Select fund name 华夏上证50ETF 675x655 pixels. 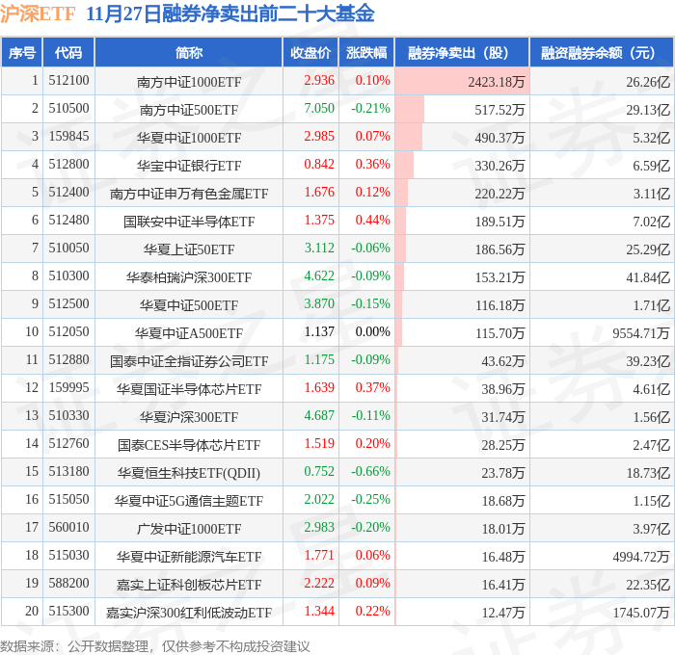coord(189,249)
